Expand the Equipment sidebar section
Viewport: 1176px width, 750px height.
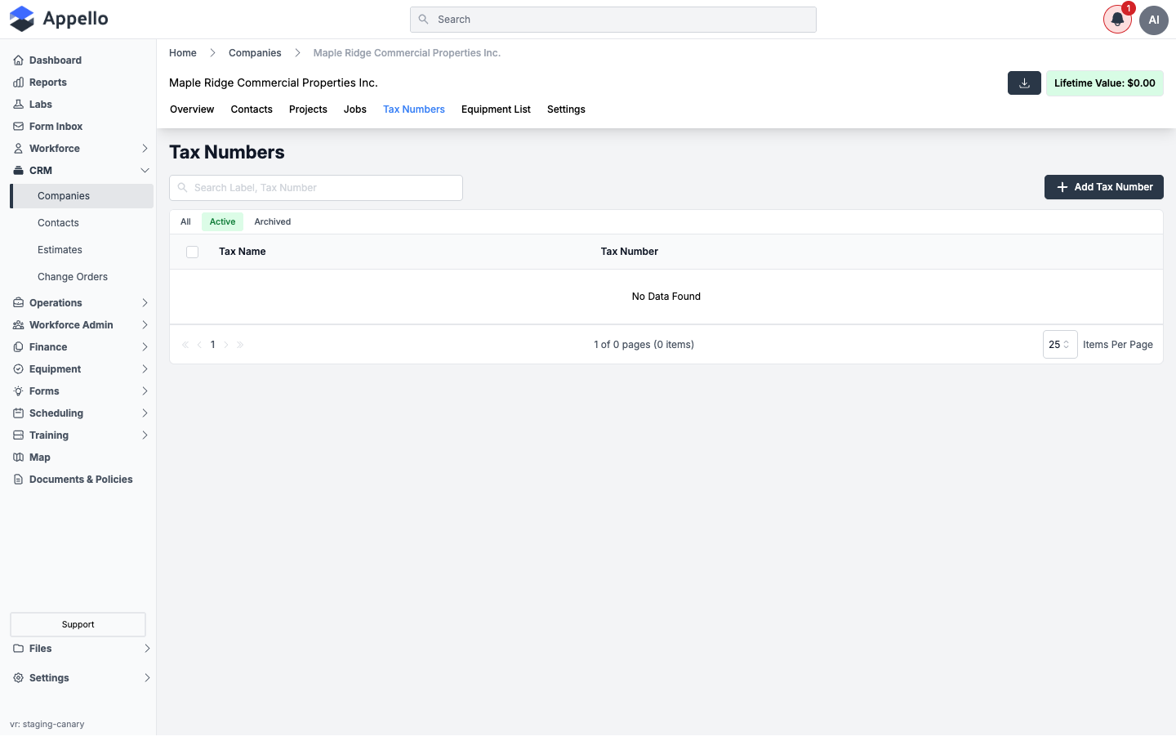pyautogui.click(x=82, y=369)
